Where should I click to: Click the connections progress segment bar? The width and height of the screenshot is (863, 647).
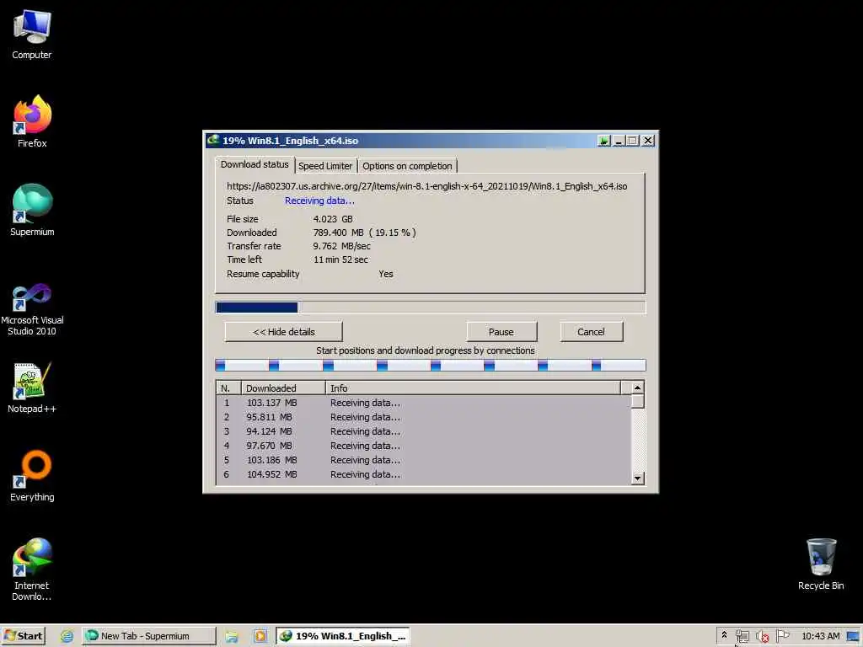point(430,366)
